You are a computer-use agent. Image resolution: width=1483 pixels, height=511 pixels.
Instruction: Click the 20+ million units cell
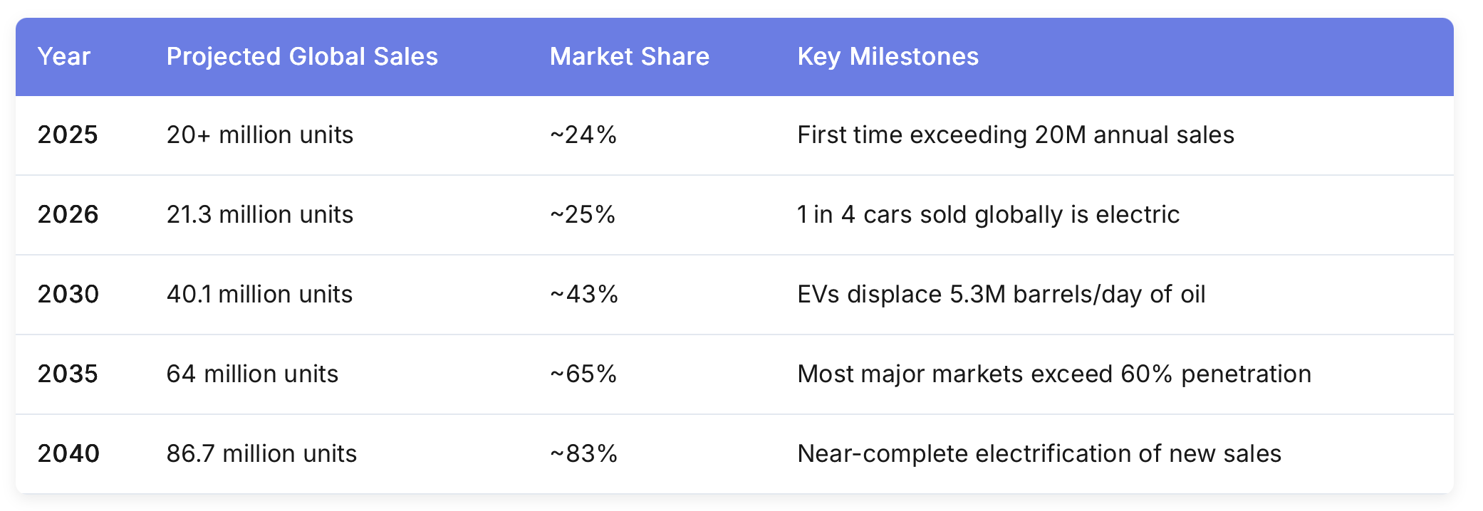click(x=260, y=135)
